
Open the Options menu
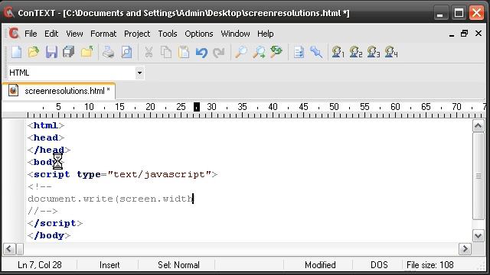(199, 34)
